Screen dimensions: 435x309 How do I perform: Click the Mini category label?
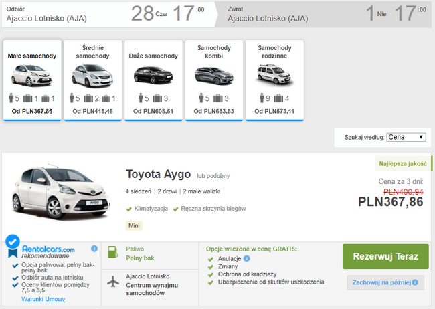click(x=134, y=226)
